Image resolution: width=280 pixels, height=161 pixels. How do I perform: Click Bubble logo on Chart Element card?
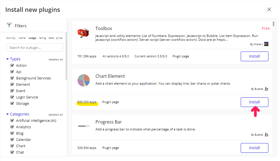click(x=266, y=89)
